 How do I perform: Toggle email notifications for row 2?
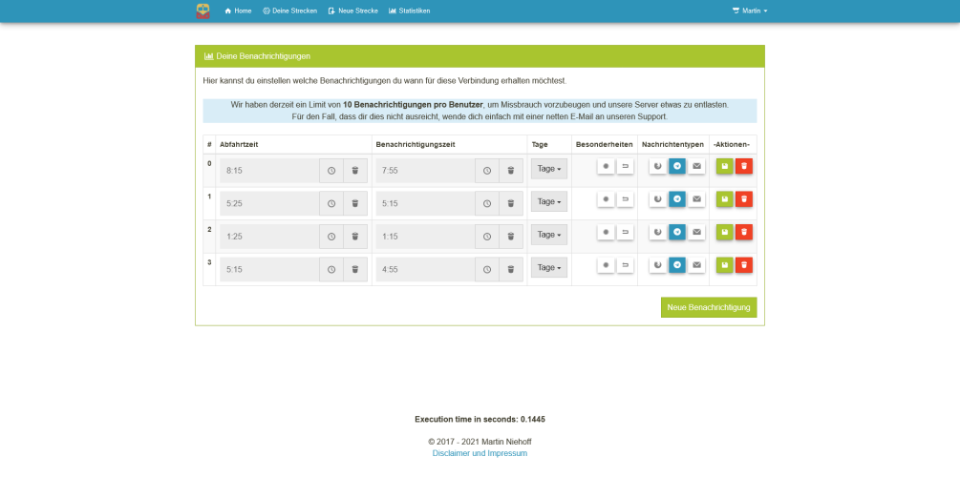pyautogui.click(x=697, y=233)
